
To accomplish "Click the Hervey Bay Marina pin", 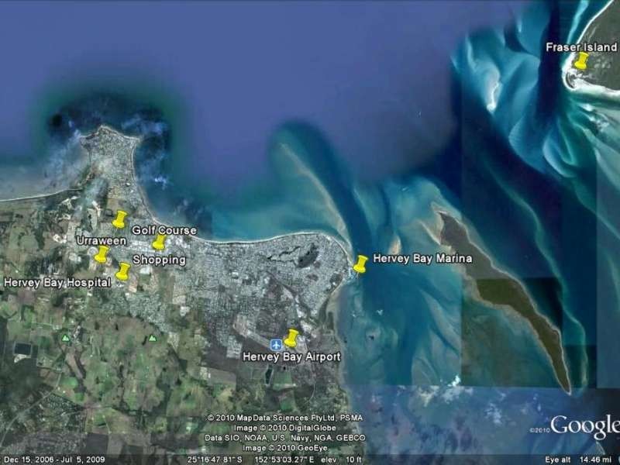I will coord(360,263).
